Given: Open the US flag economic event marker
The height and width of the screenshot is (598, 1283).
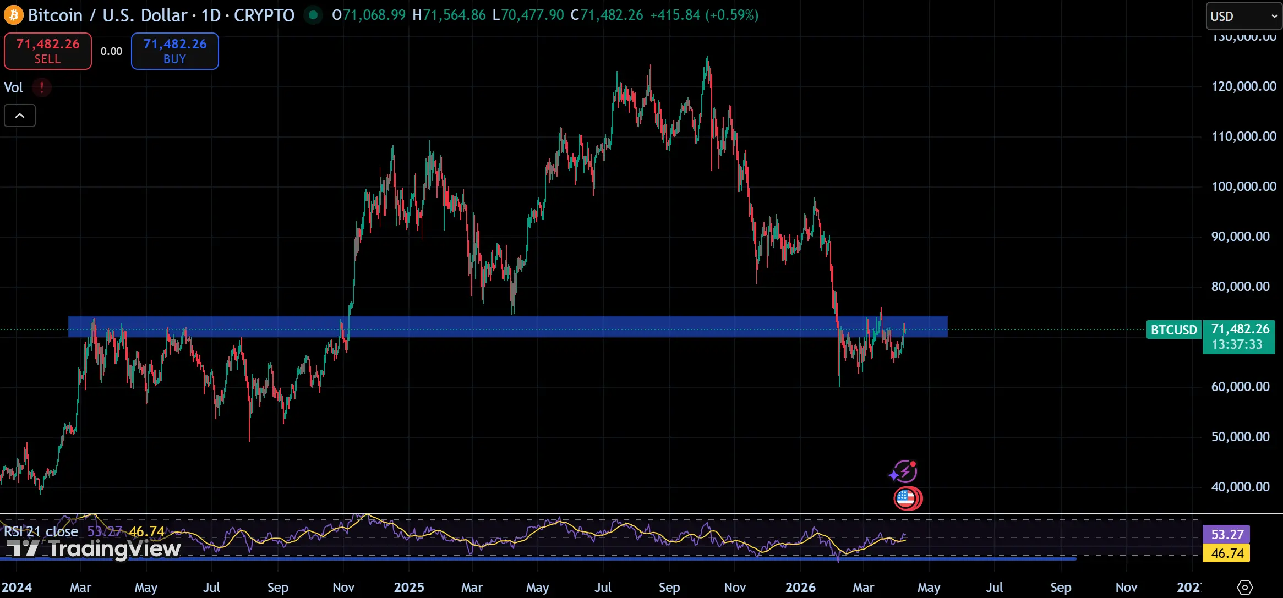Looking at the screenshot, I should point(906,498).
